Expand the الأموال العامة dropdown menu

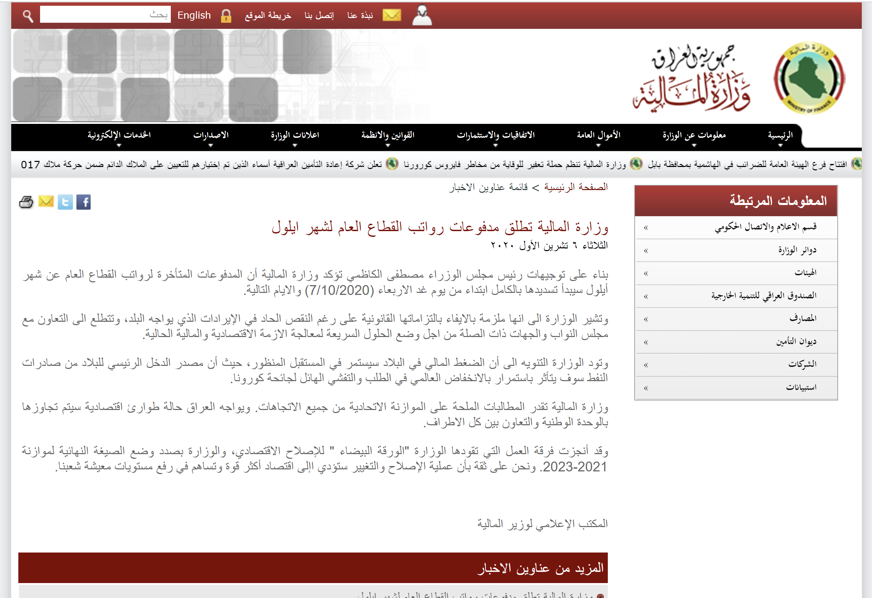coord(598,135)
